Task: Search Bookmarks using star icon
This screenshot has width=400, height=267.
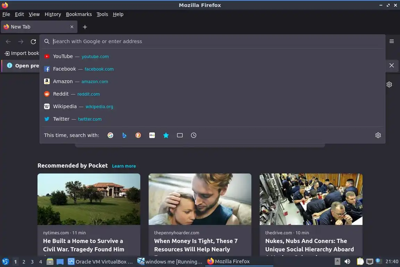Action: click(166, 135)
